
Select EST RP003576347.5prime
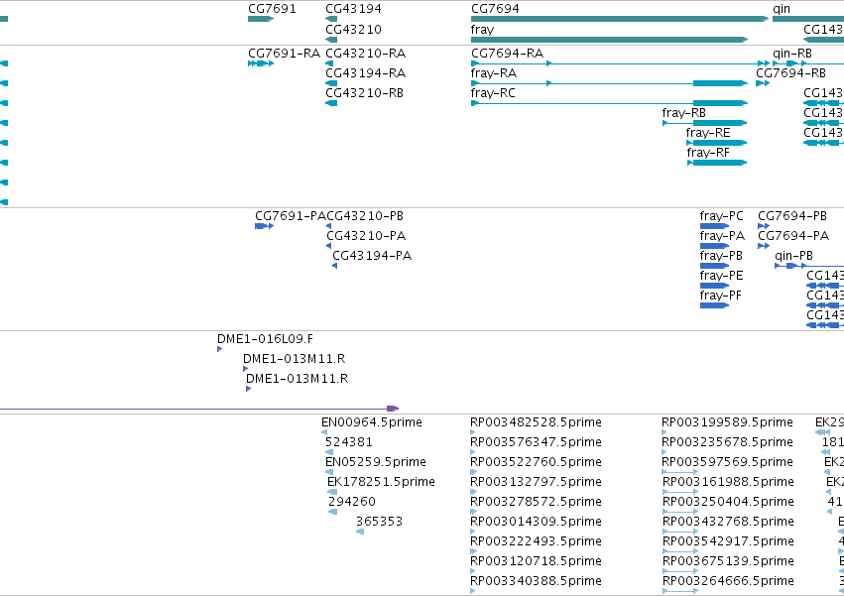(473, 452)
